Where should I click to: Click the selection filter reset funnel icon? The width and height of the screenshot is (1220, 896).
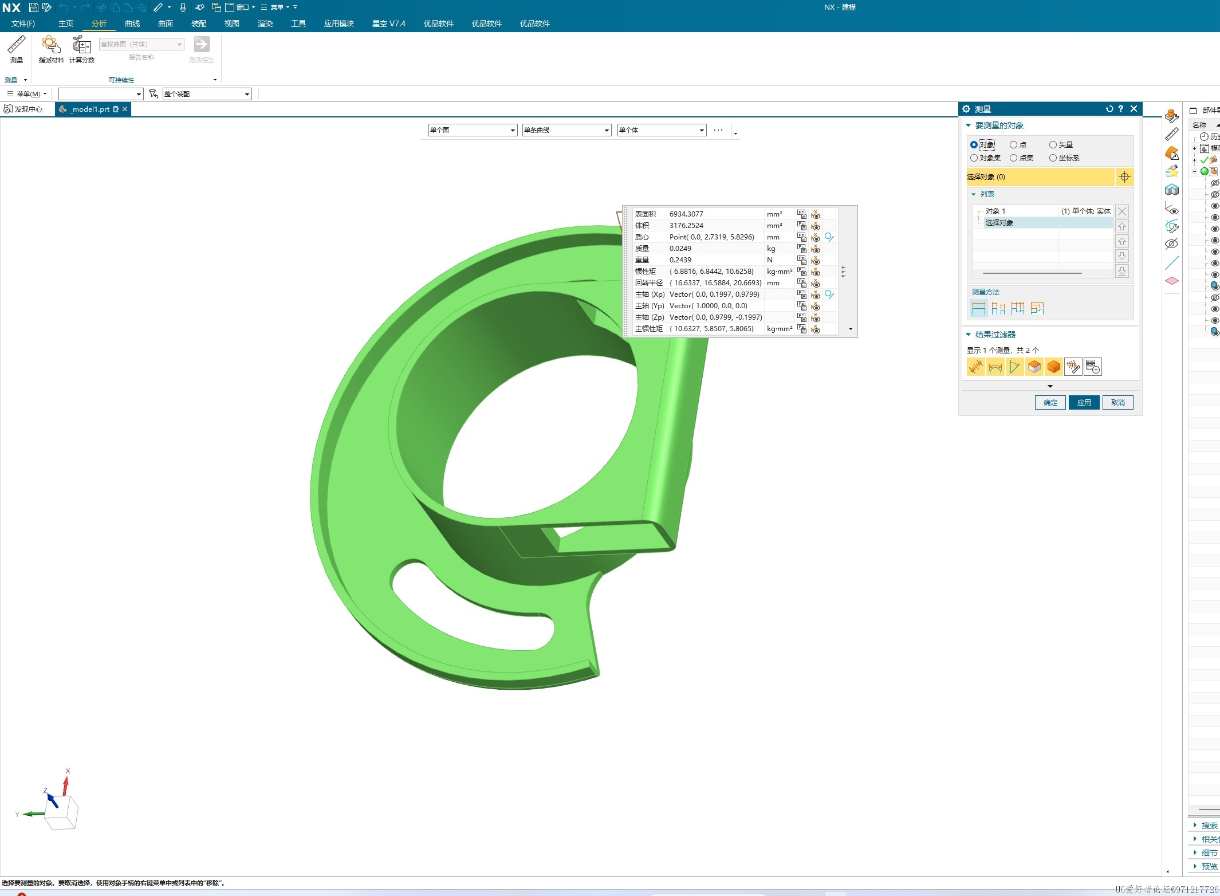click(x=153, y=93)
